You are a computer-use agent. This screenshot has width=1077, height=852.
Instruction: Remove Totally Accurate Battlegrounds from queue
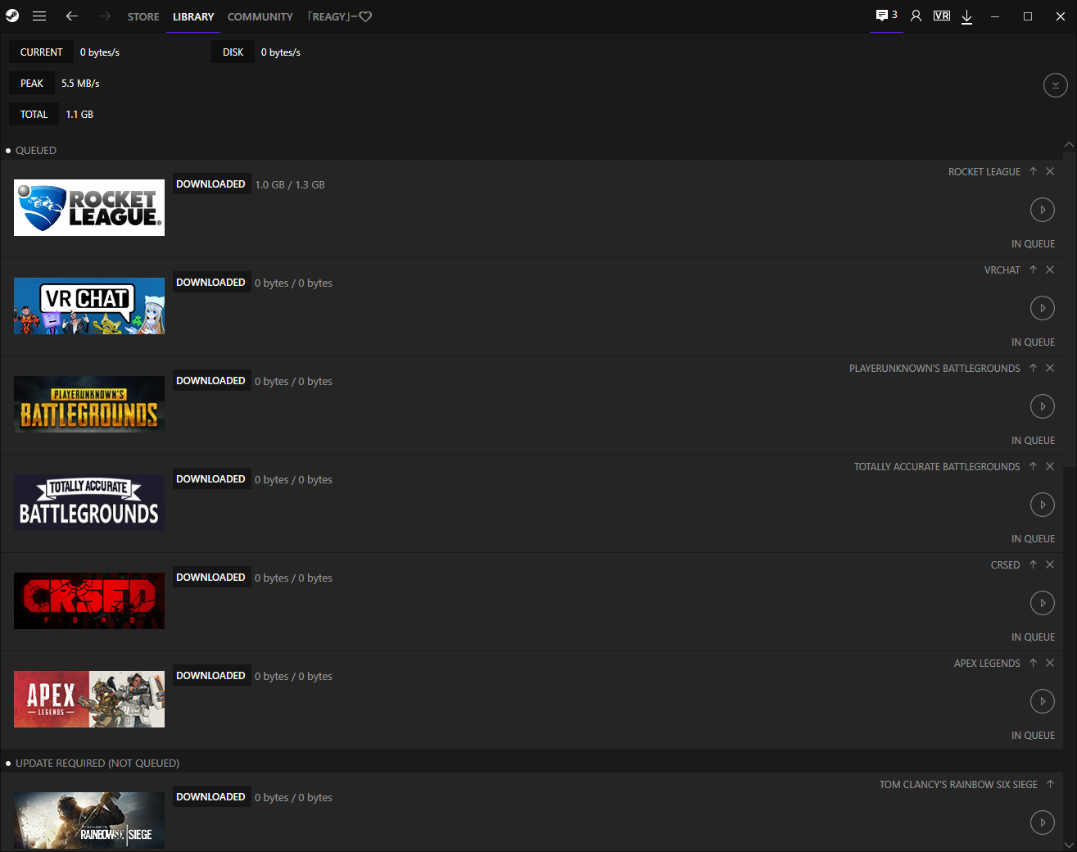point(1050,466)
